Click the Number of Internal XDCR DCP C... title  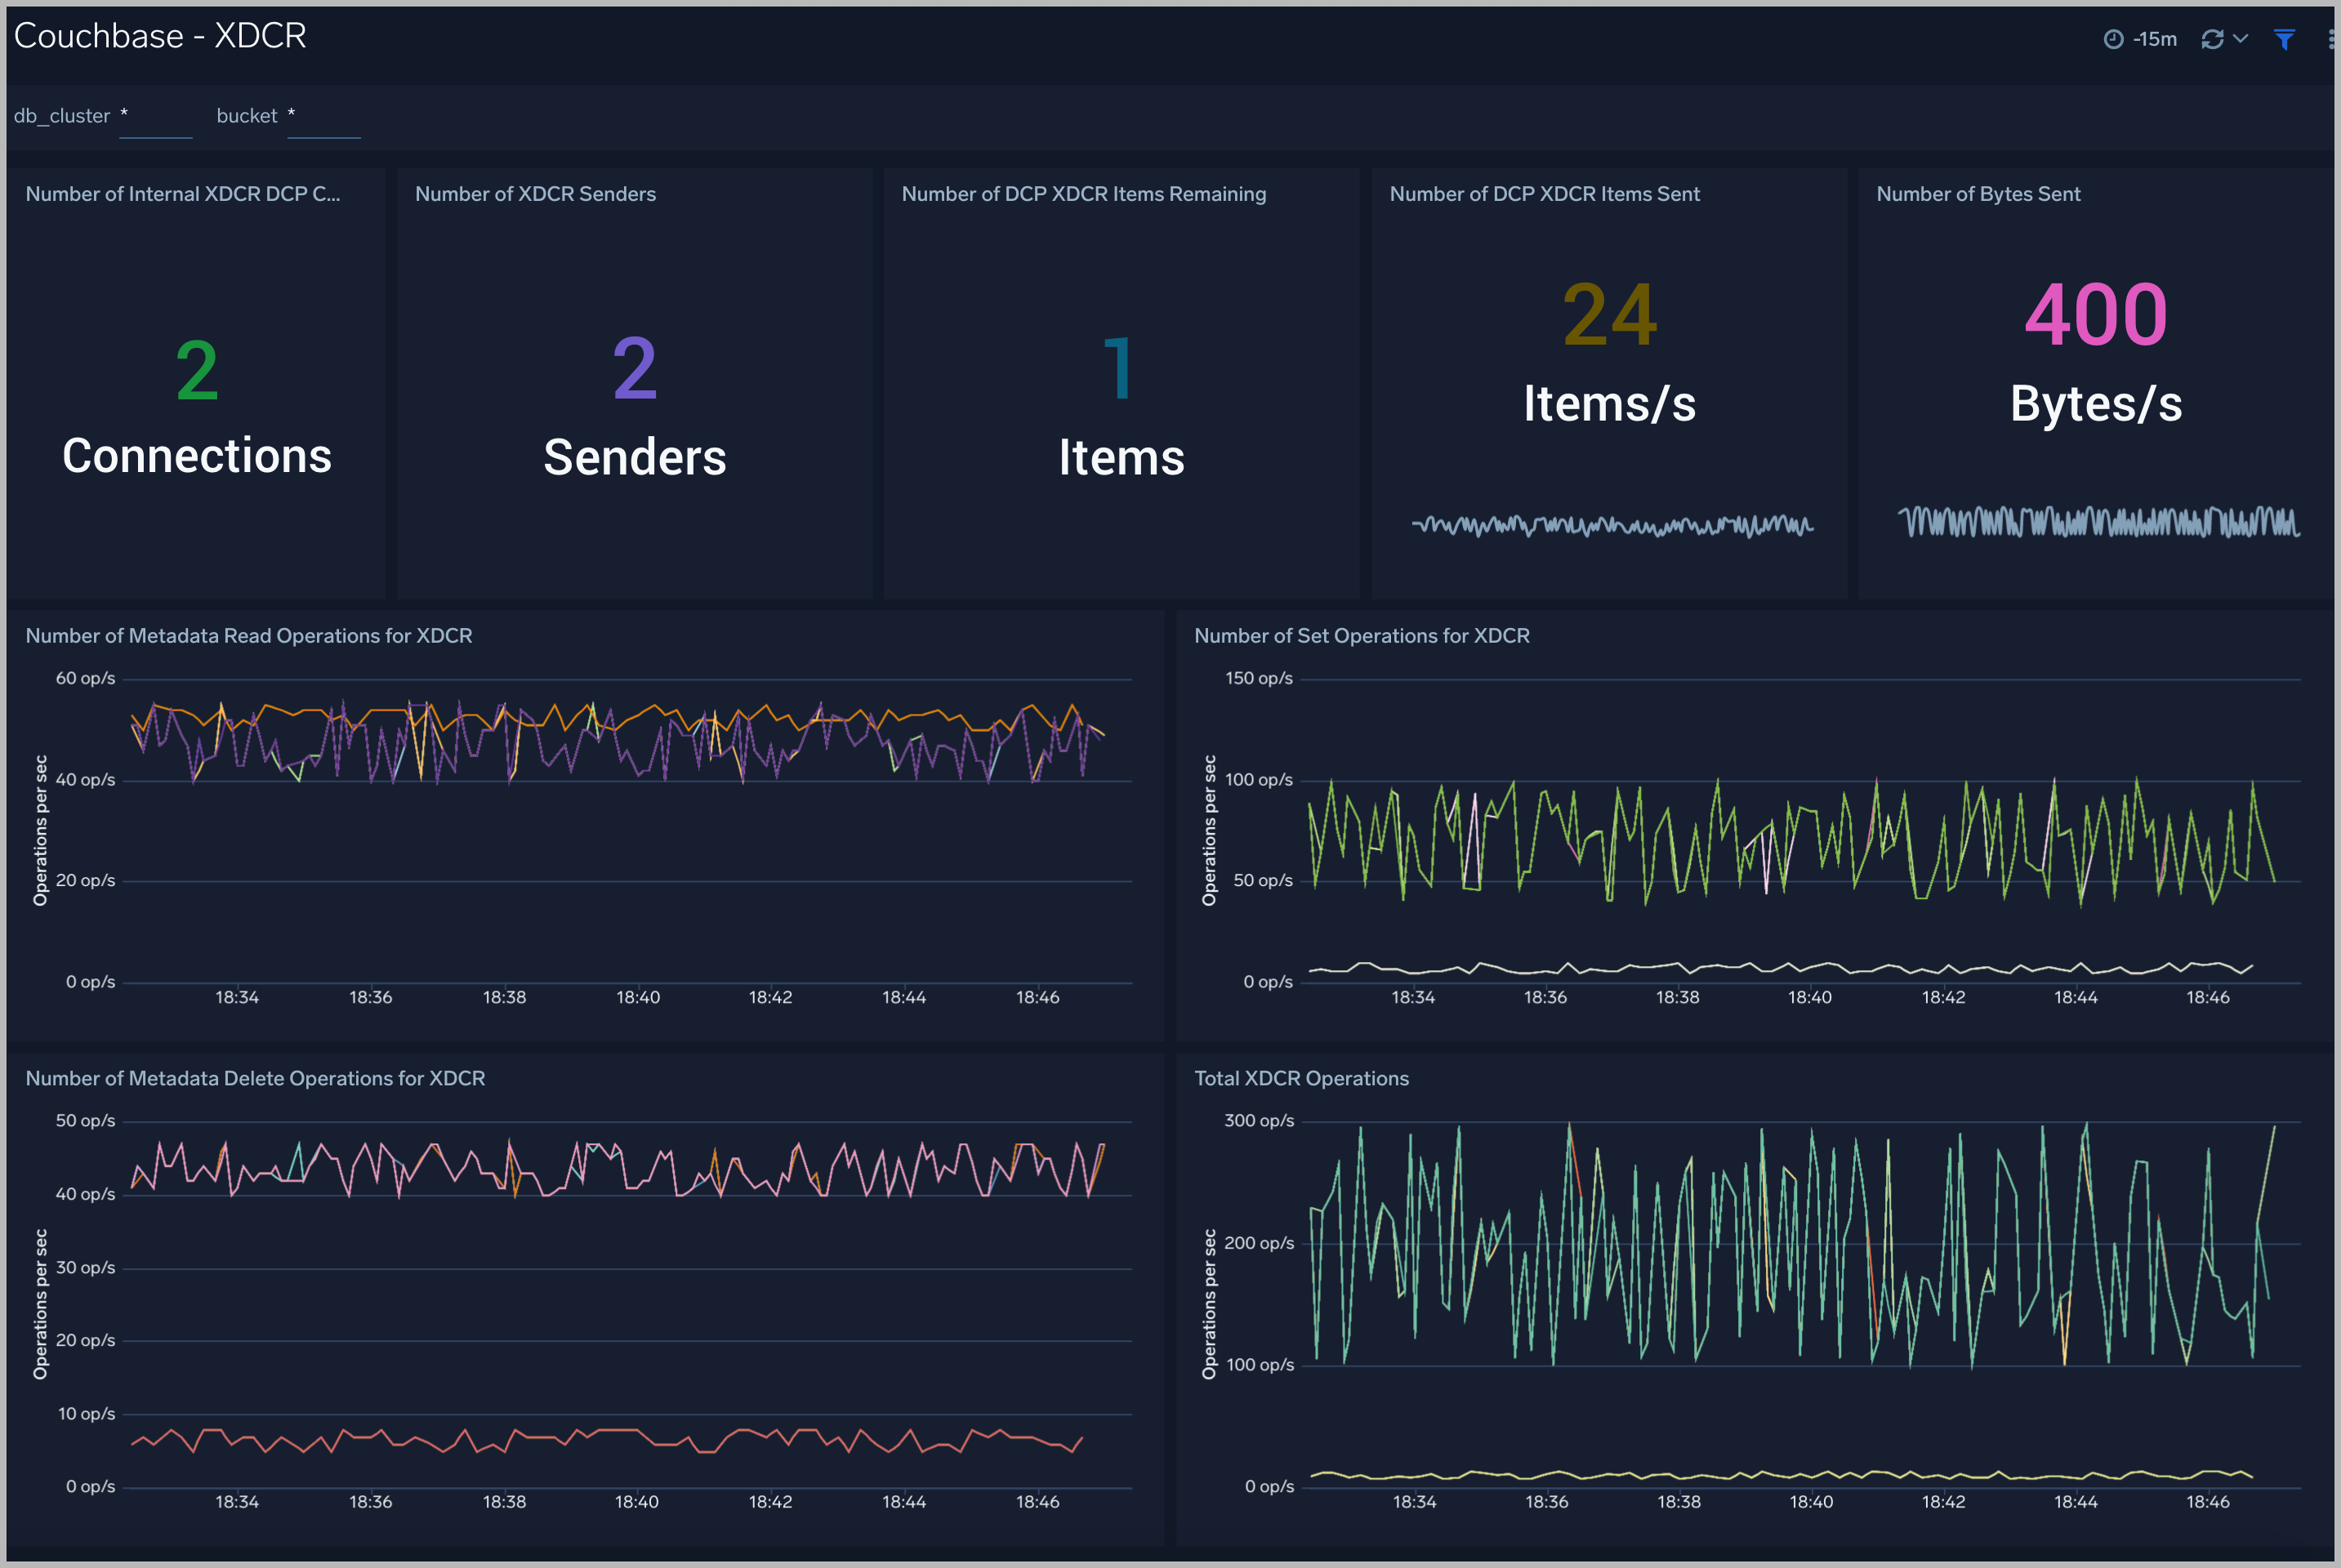(x=183, y=194)
